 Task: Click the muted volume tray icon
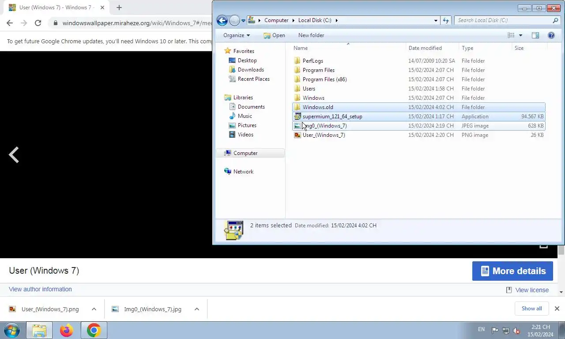[x=516, y=331]
